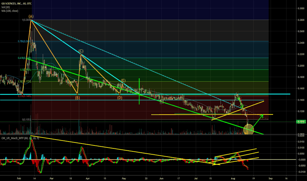Click the 14 date label
This screenshot has width=307, height=181.
[35, 178]
